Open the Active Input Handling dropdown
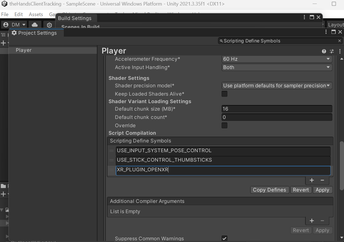This screenshot has width=344, height=242. pos(277,67)
